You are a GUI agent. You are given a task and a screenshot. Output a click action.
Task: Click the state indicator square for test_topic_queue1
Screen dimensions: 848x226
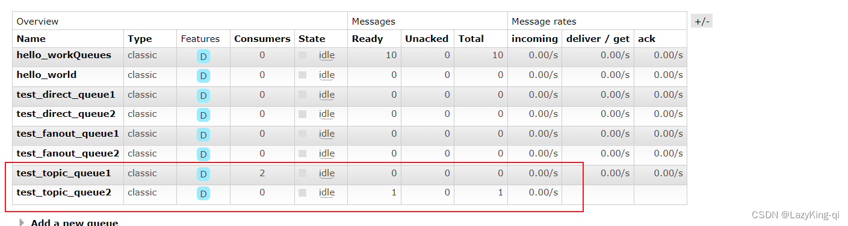pos(303,173)
